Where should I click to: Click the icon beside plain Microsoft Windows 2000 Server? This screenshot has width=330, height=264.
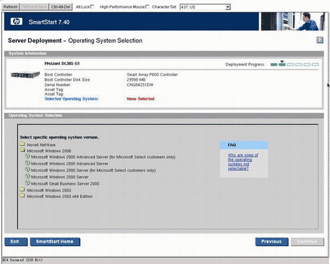point(27,176)
